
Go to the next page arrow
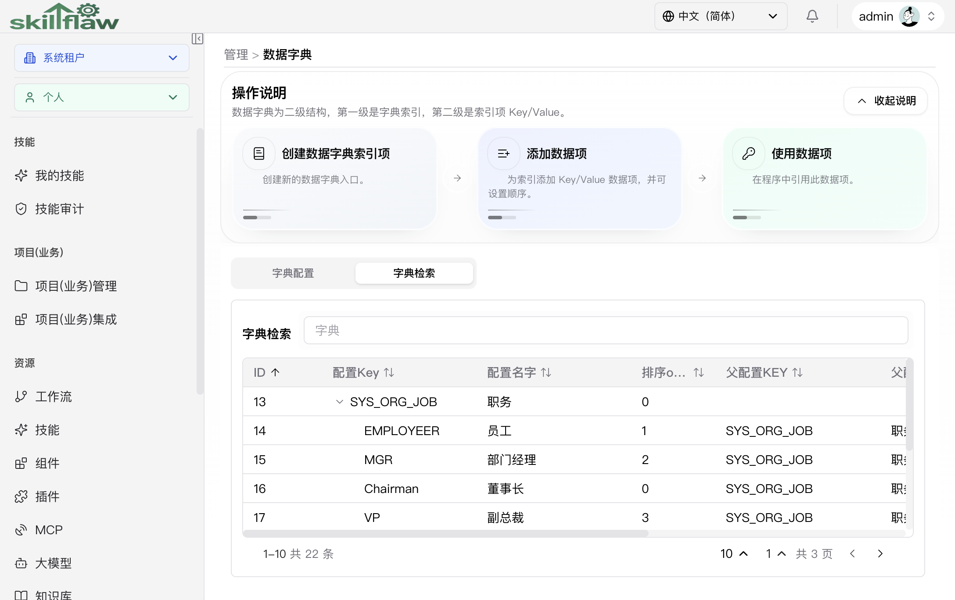click(x=880, y=554)
